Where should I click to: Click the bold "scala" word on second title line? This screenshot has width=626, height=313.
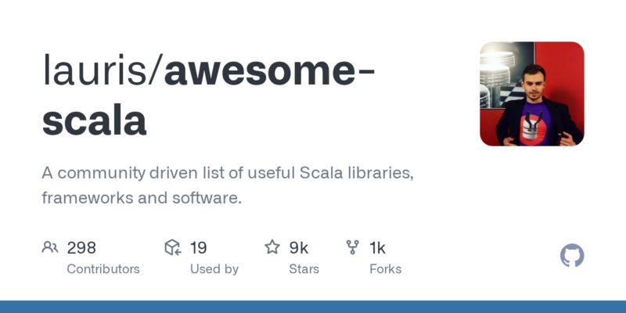94,120
